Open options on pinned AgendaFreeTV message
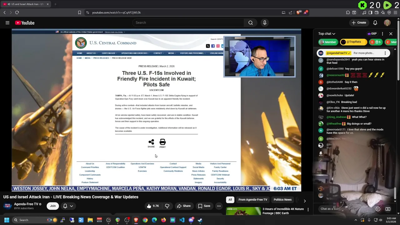The width and height of the screenshot is (400, 225). [385, 53]
